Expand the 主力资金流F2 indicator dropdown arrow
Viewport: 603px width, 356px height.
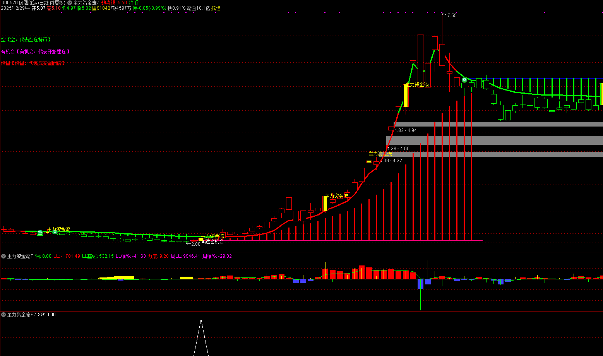pyautogui.click(x=3, y=315)
